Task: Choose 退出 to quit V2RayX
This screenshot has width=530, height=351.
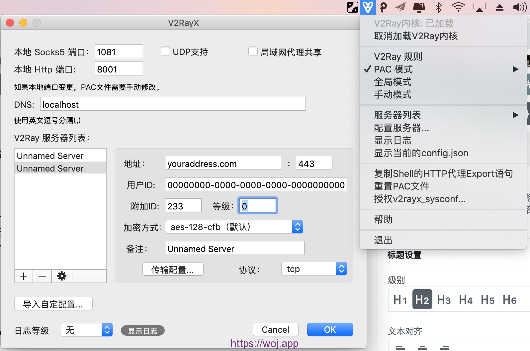Action: (x=443, y=240)
